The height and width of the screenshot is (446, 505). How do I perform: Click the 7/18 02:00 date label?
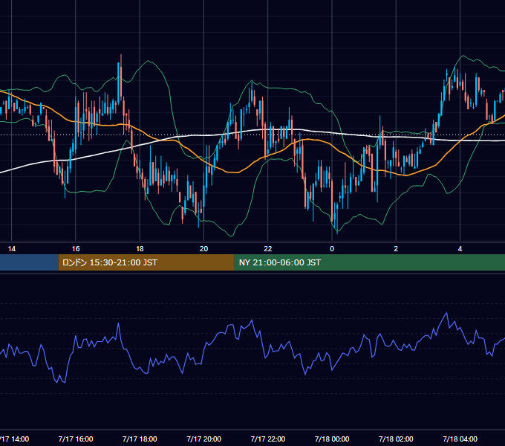coord(396,439)
